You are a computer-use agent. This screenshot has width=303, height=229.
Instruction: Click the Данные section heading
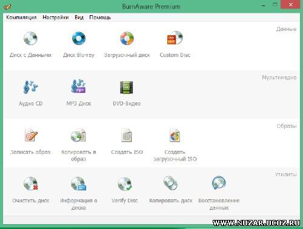click(286, 29)
